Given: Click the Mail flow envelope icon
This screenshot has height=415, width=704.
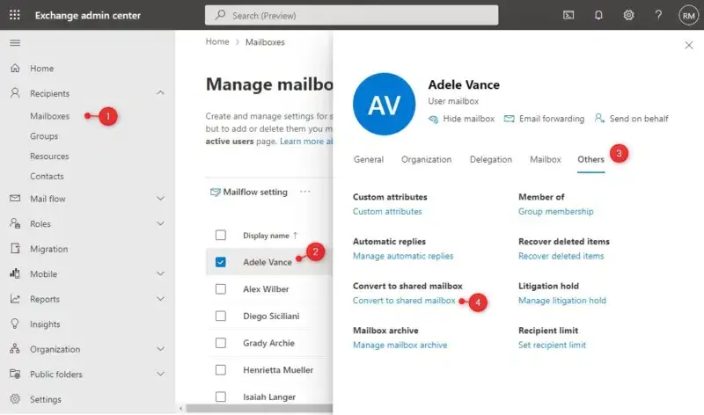Looking at the screenshot, I should [x=15, y=199].
